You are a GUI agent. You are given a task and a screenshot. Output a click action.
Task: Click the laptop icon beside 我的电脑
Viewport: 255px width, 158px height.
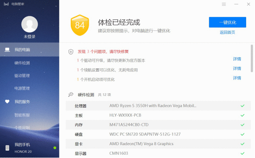tap(7, 50)
